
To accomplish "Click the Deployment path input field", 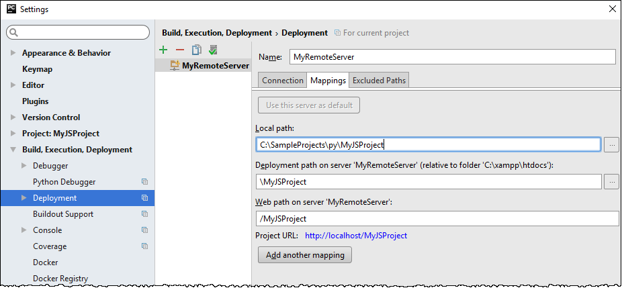I will click(429, 182).
